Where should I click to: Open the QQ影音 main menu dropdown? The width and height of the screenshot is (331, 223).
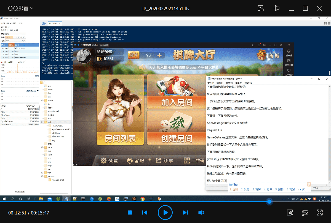(21, 8)
